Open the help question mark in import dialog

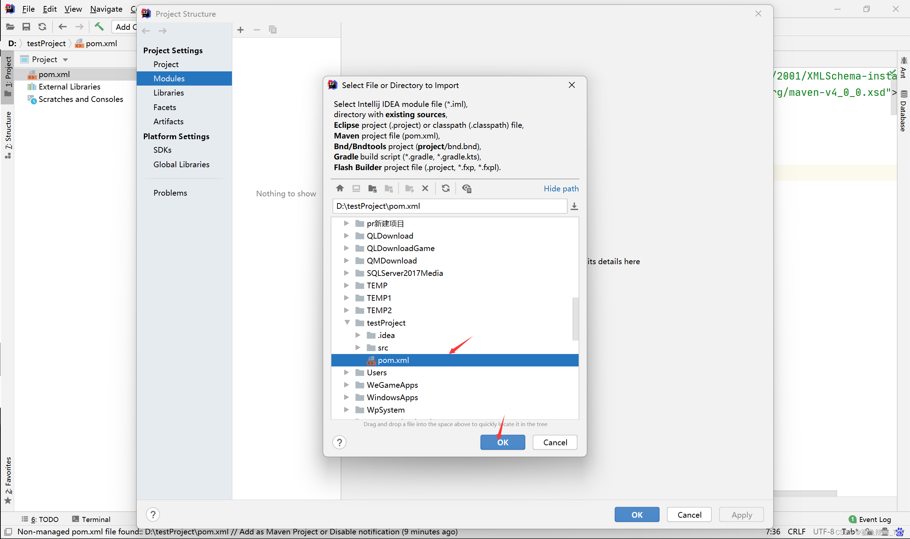(x=339, y=442)
